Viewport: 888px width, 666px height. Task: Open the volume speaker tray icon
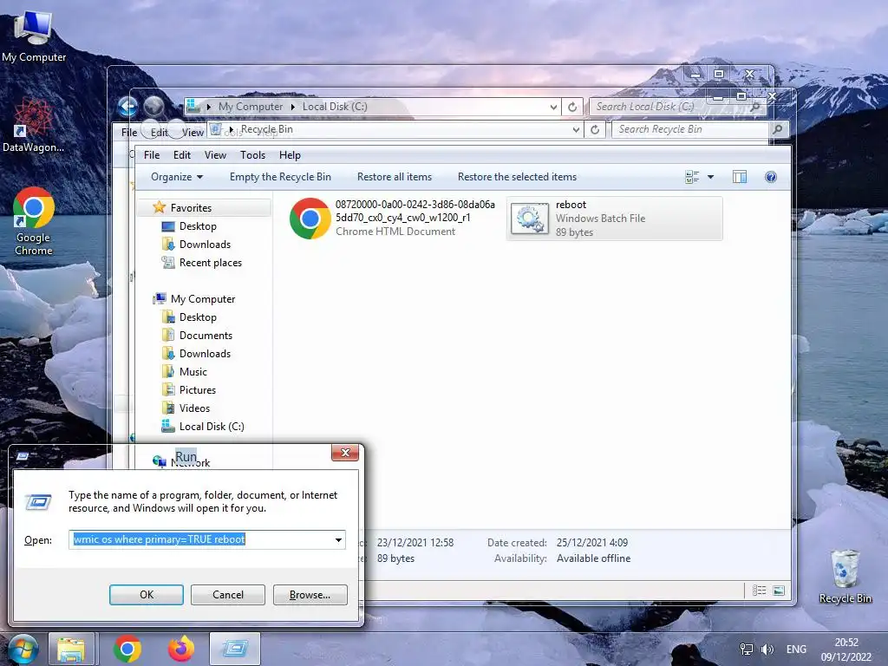click(767, 650)
